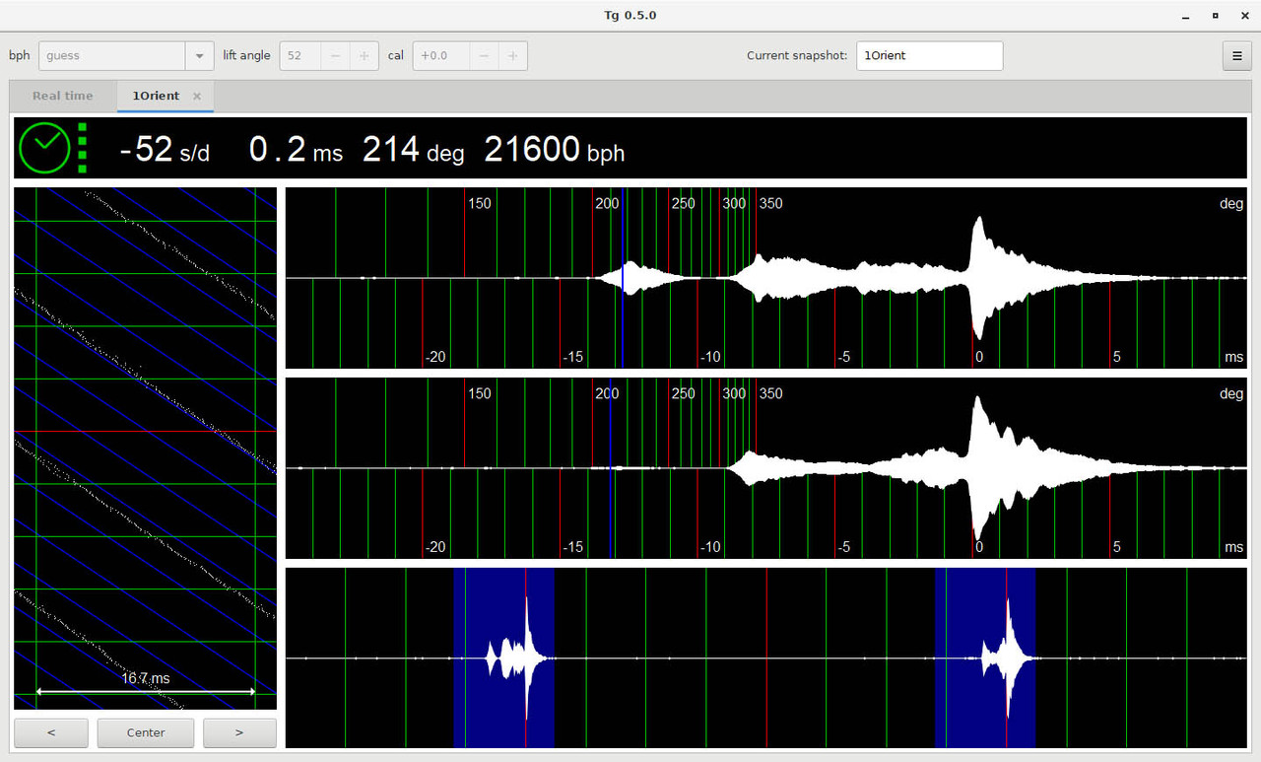Image resolution: width=1261 pixels, height=762 pixels.
Task: Click the Center button
Action: point(146,732)
